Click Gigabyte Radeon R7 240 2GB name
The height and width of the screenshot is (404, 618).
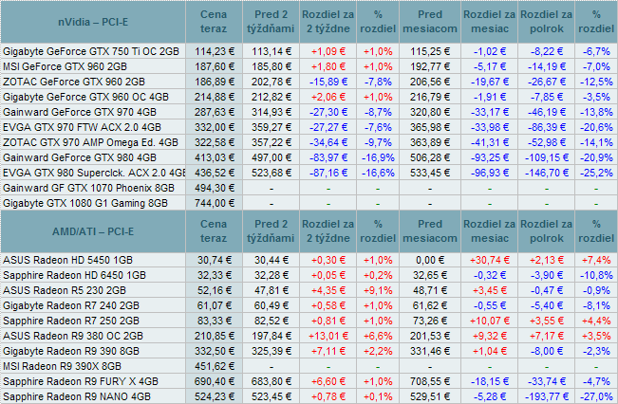[x=71, y=305]
